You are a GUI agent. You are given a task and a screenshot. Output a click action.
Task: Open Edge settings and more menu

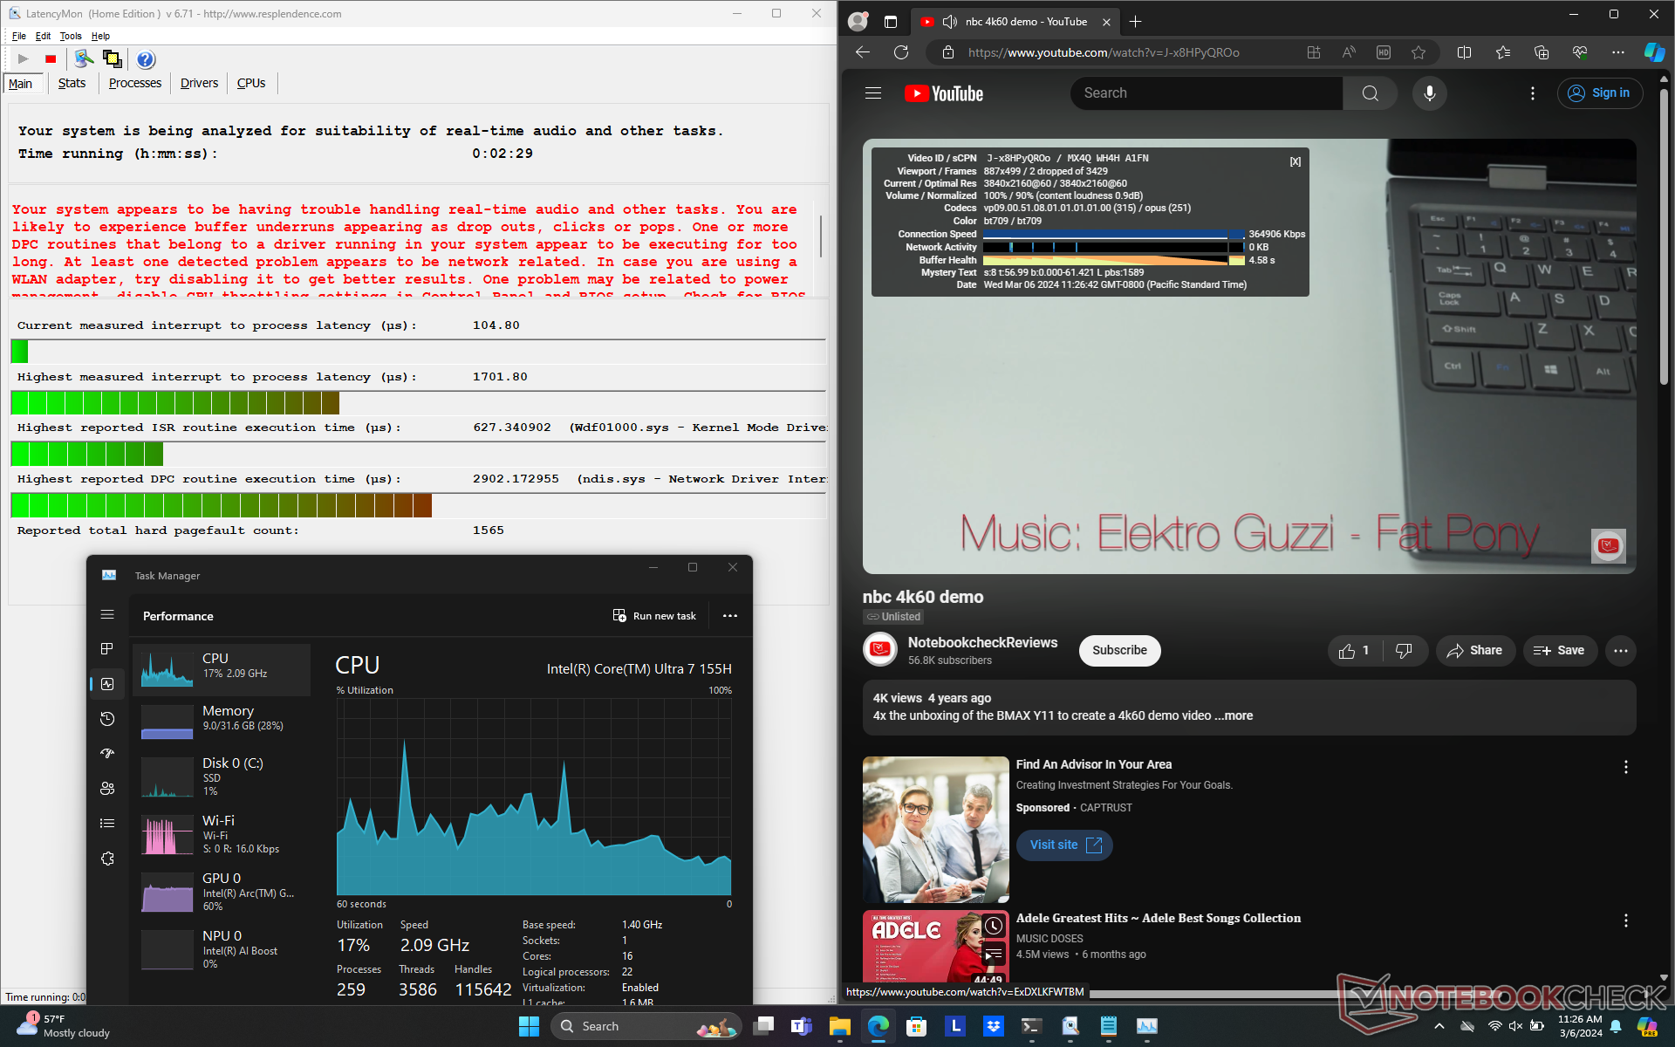(1617, 52)
